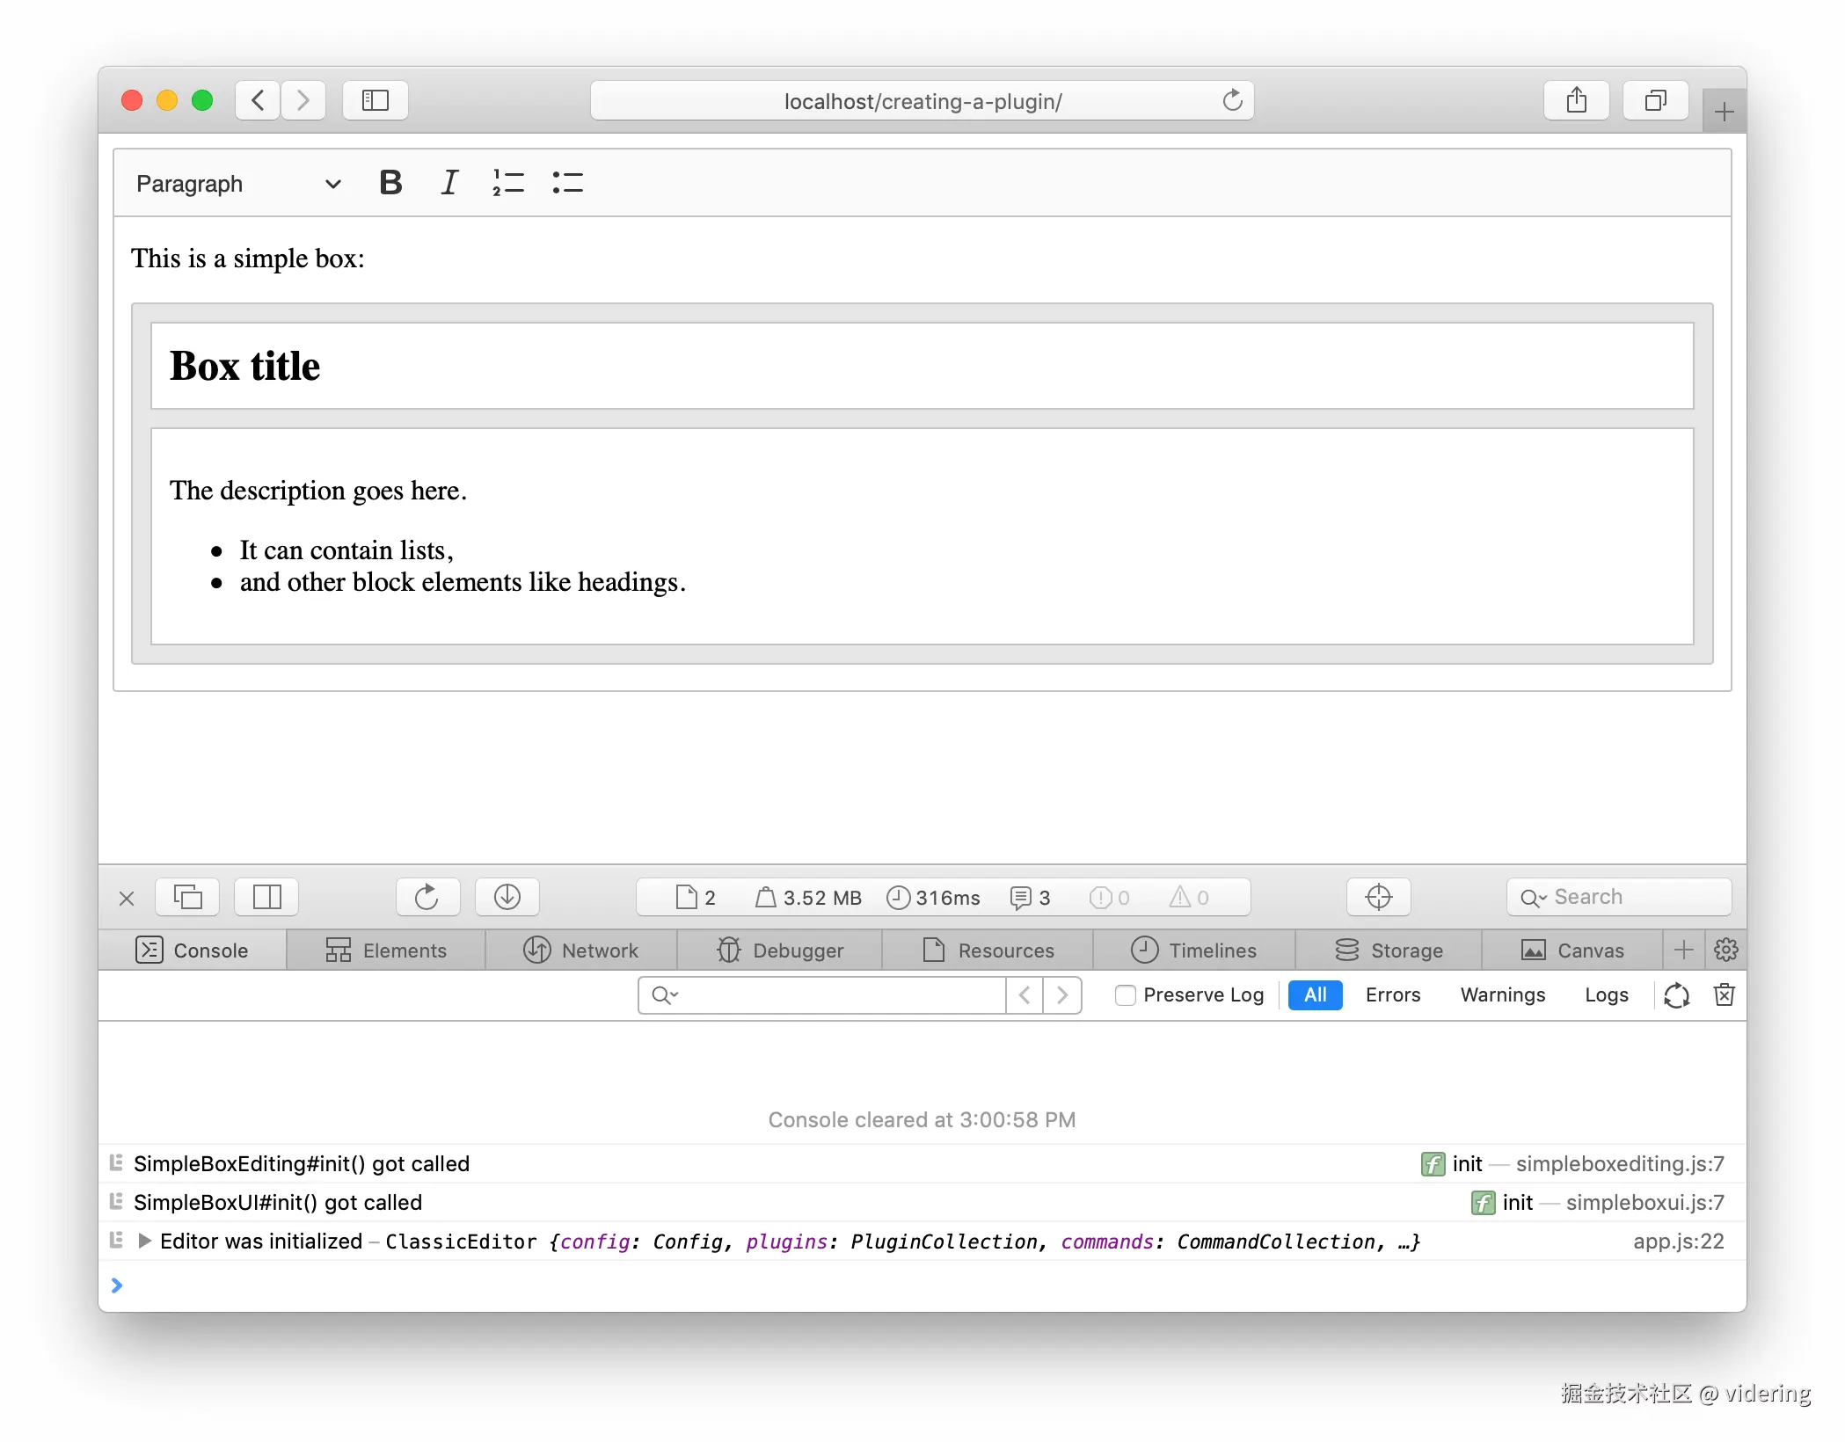The height and width of the screenshot is (1442, 1845).
Task: Enable the Preserve Log checkbox
Action: (1125, 994)
